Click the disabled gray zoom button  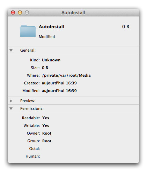click(x=27, y=13)
